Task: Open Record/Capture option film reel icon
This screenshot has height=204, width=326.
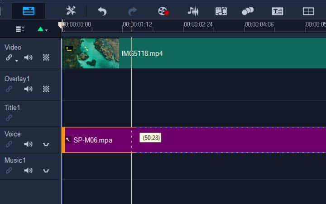Action: [163, 11]
